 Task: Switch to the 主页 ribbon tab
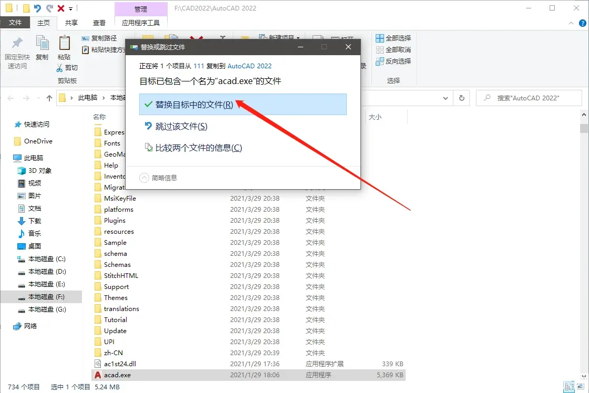(x=43, y=23)
